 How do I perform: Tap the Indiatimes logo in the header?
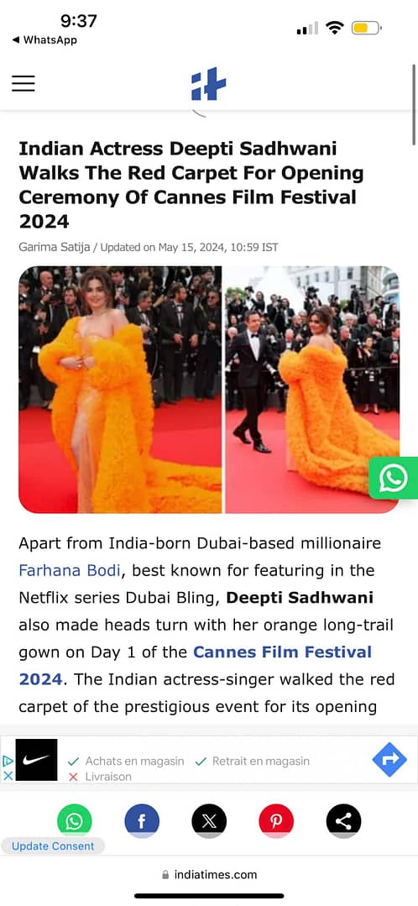[208, 84]
